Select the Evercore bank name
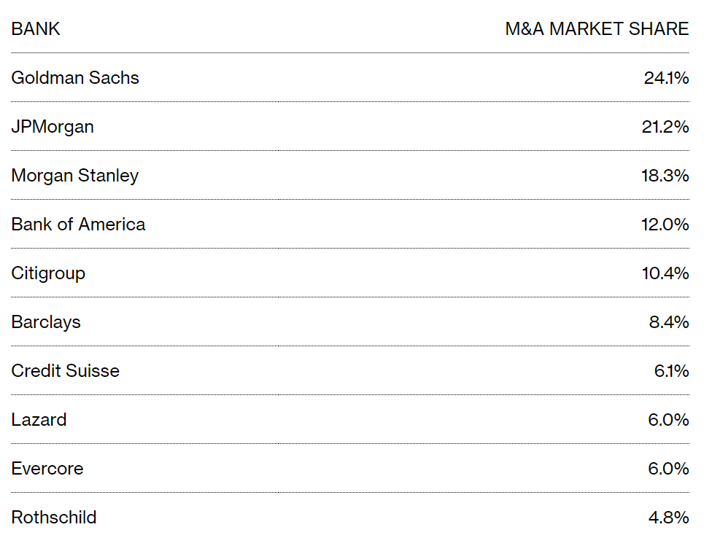 tap(47, 469)
